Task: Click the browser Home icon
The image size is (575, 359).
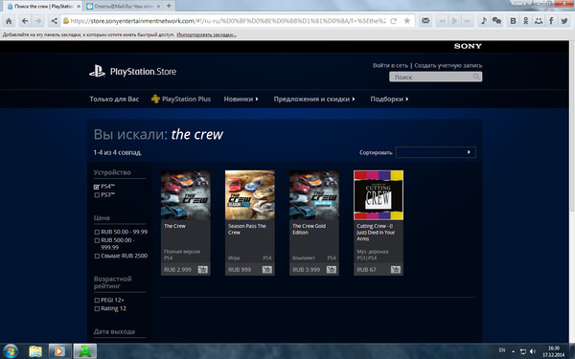Action: point(9,21)
